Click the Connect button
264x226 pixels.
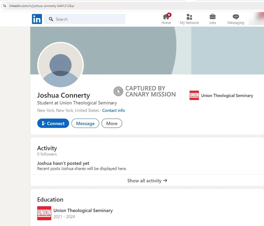[x=53, y=123]
